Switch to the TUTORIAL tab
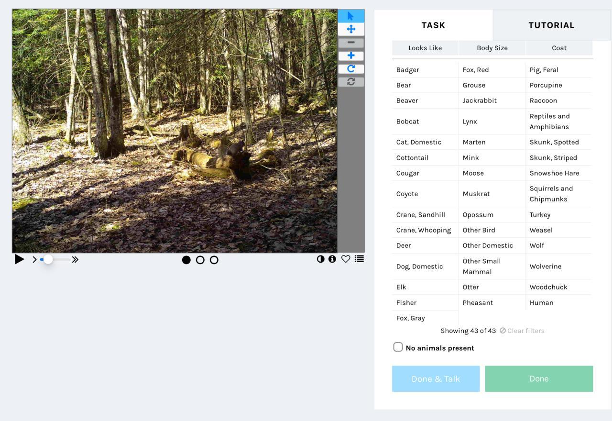The width and height of the screenshot is (612, 421). point(552,25)
